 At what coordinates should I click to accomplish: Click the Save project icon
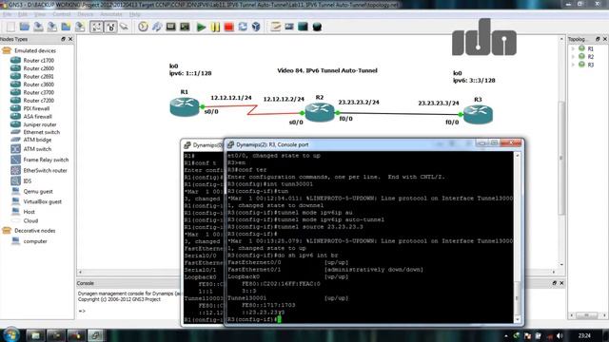38,27
